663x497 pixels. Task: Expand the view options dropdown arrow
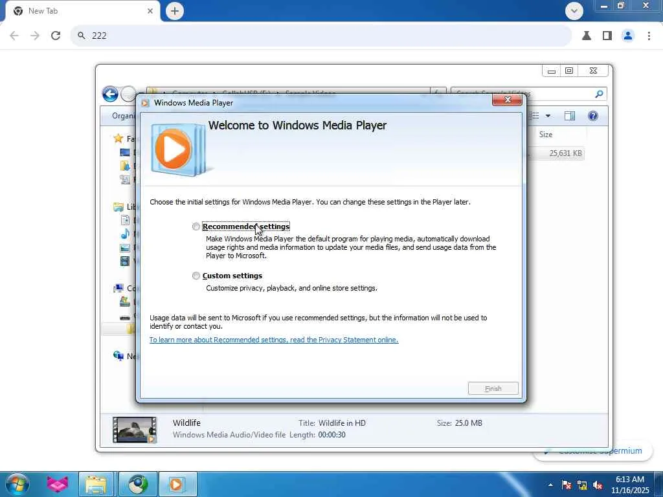548,116
